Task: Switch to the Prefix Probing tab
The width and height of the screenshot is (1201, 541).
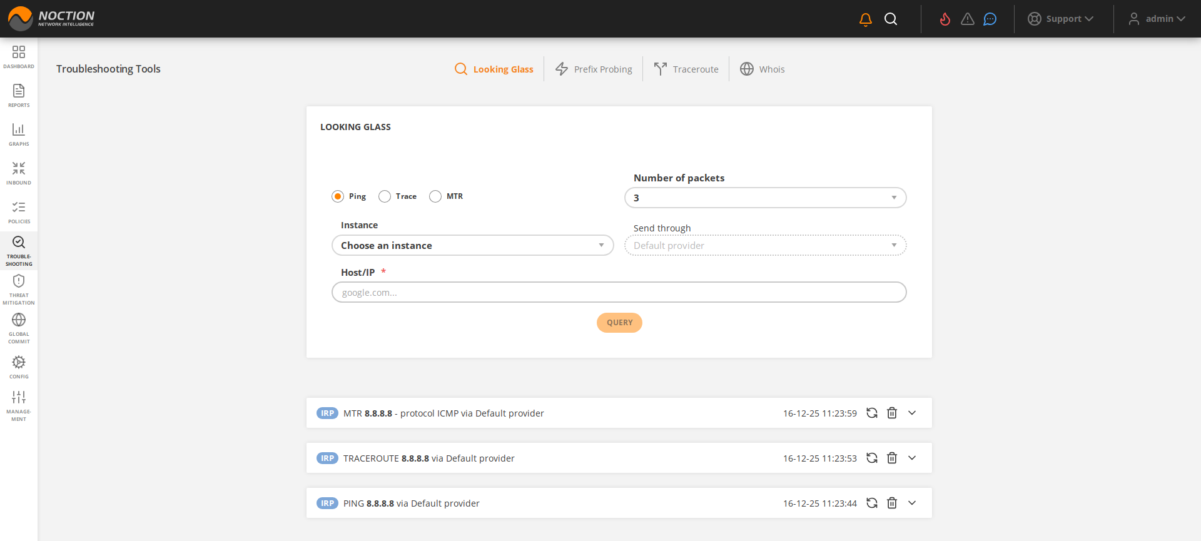Action: 594,69
